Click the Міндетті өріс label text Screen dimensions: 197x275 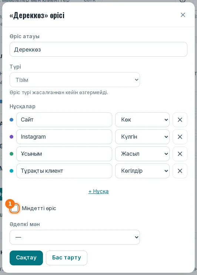(x=39, y=208)
